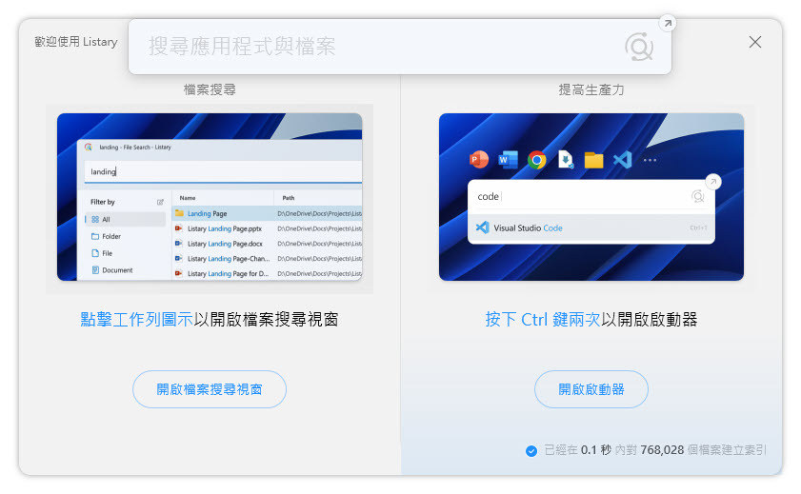Screen dimensions: 801x494
Task: Click the 點擊工作列圖示 blue link text
Action: pos(136,320)
